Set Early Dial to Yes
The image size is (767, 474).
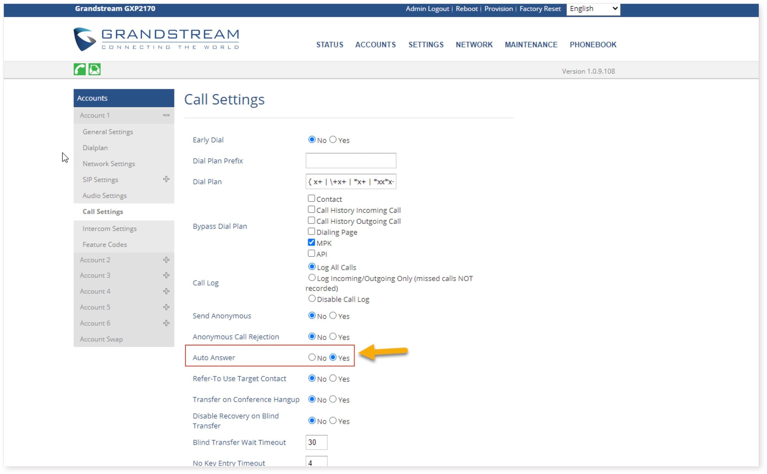click(x=333, y=140)
